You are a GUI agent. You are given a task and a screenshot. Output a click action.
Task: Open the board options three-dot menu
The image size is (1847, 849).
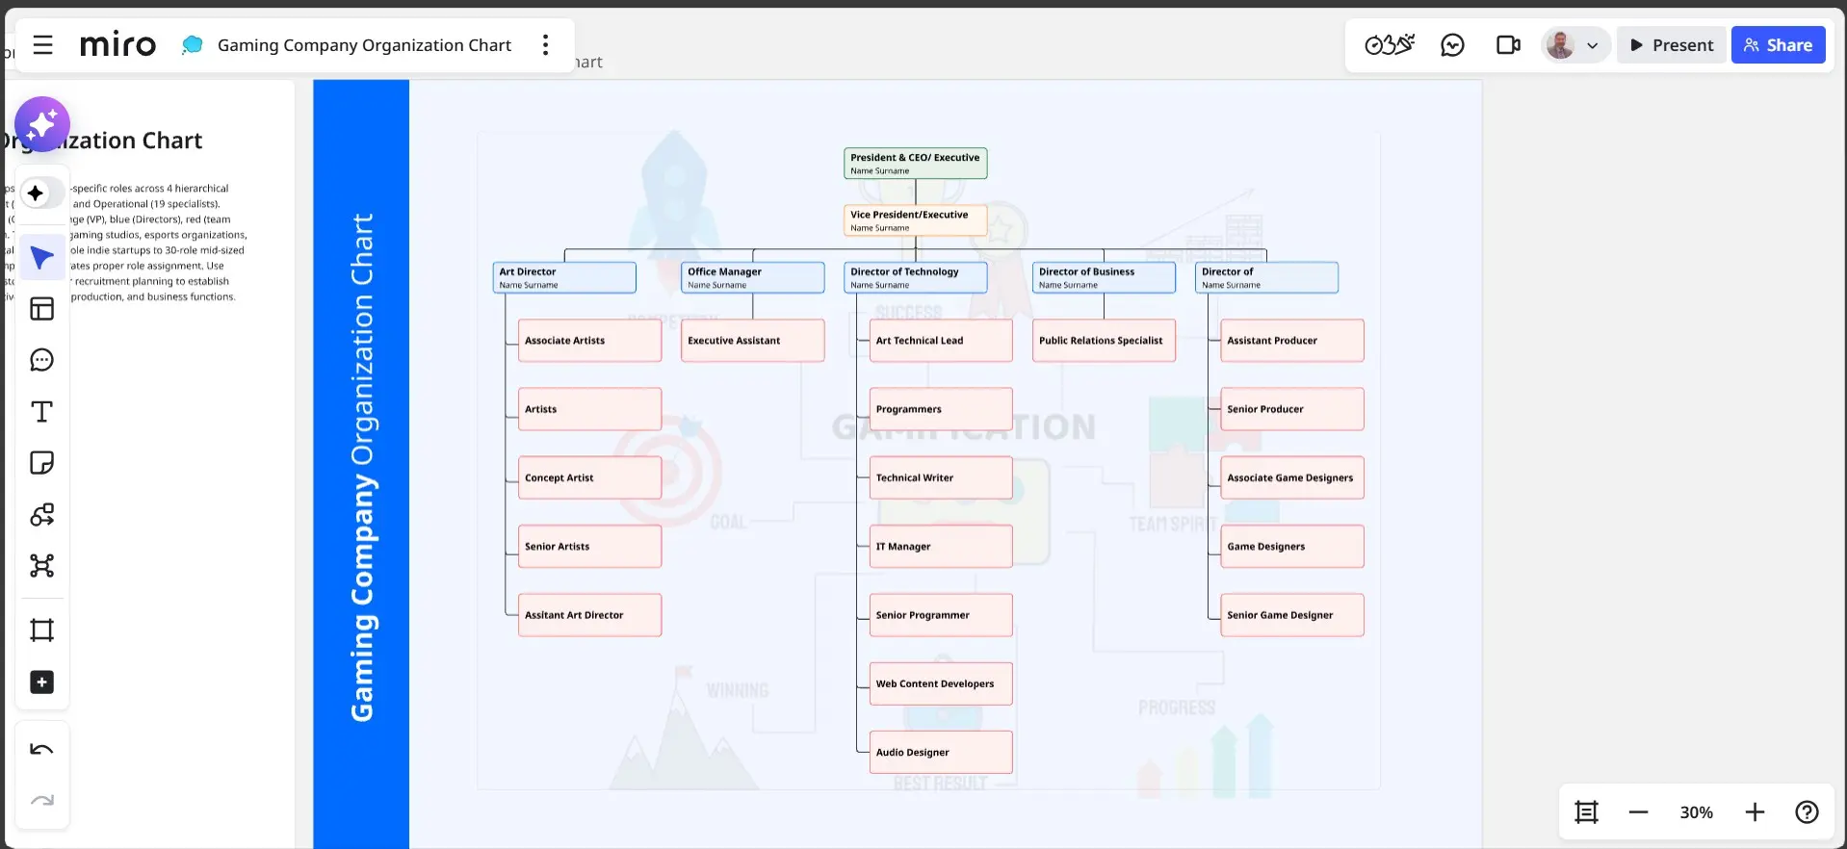tap(545, 45)
